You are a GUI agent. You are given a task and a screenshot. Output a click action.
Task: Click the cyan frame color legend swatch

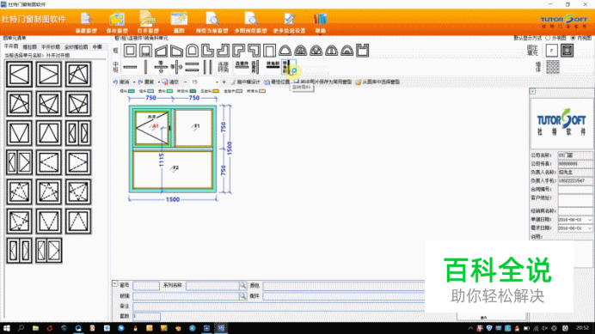[x=132, y=91]
